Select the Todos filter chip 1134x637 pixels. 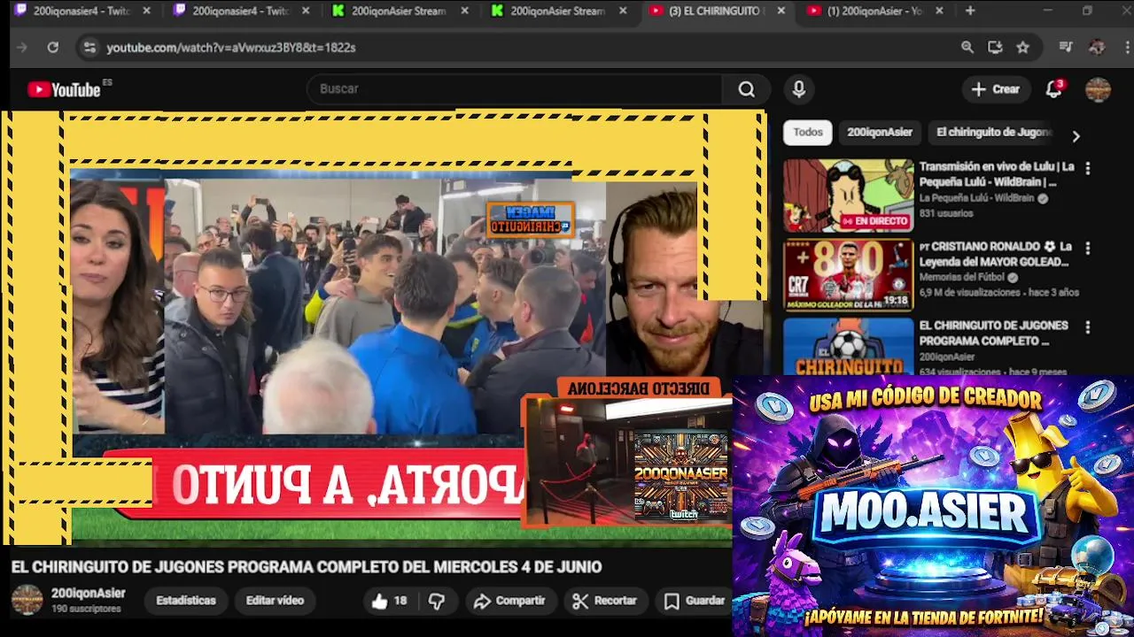click(808, 133)
